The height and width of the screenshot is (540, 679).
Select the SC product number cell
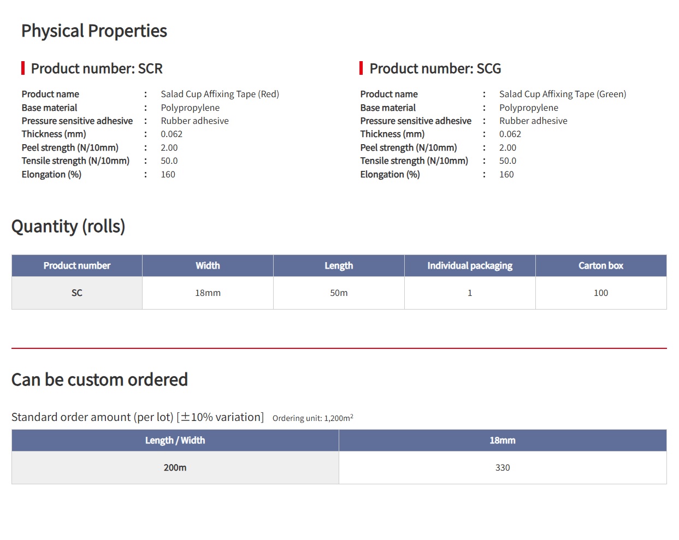click(x=77, y=293)
